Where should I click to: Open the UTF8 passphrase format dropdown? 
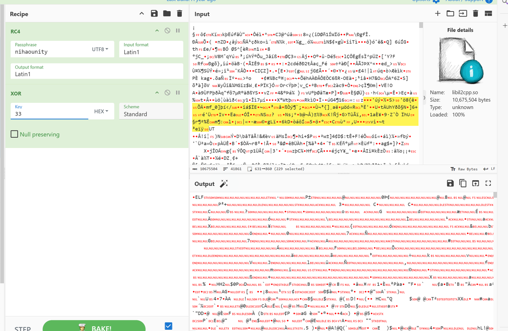100,50
